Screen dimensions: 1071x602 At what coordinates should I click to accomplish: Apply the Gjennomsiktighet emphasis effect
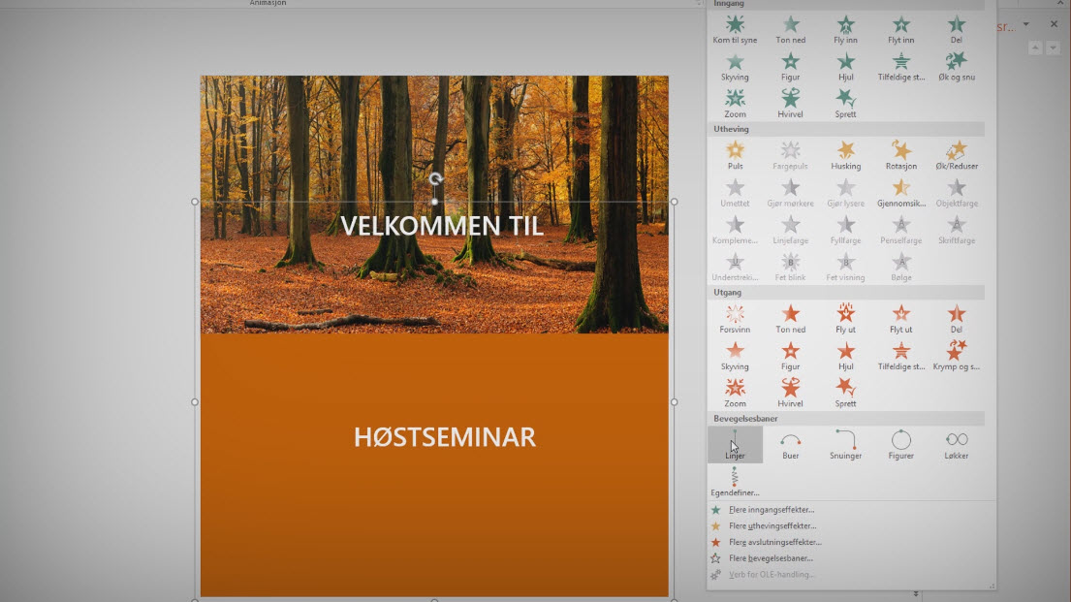pyautogui.click(x=901, y=193)
